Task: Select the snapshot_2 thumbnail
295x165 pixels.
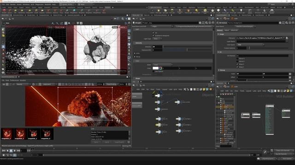Action: [20, 134]
